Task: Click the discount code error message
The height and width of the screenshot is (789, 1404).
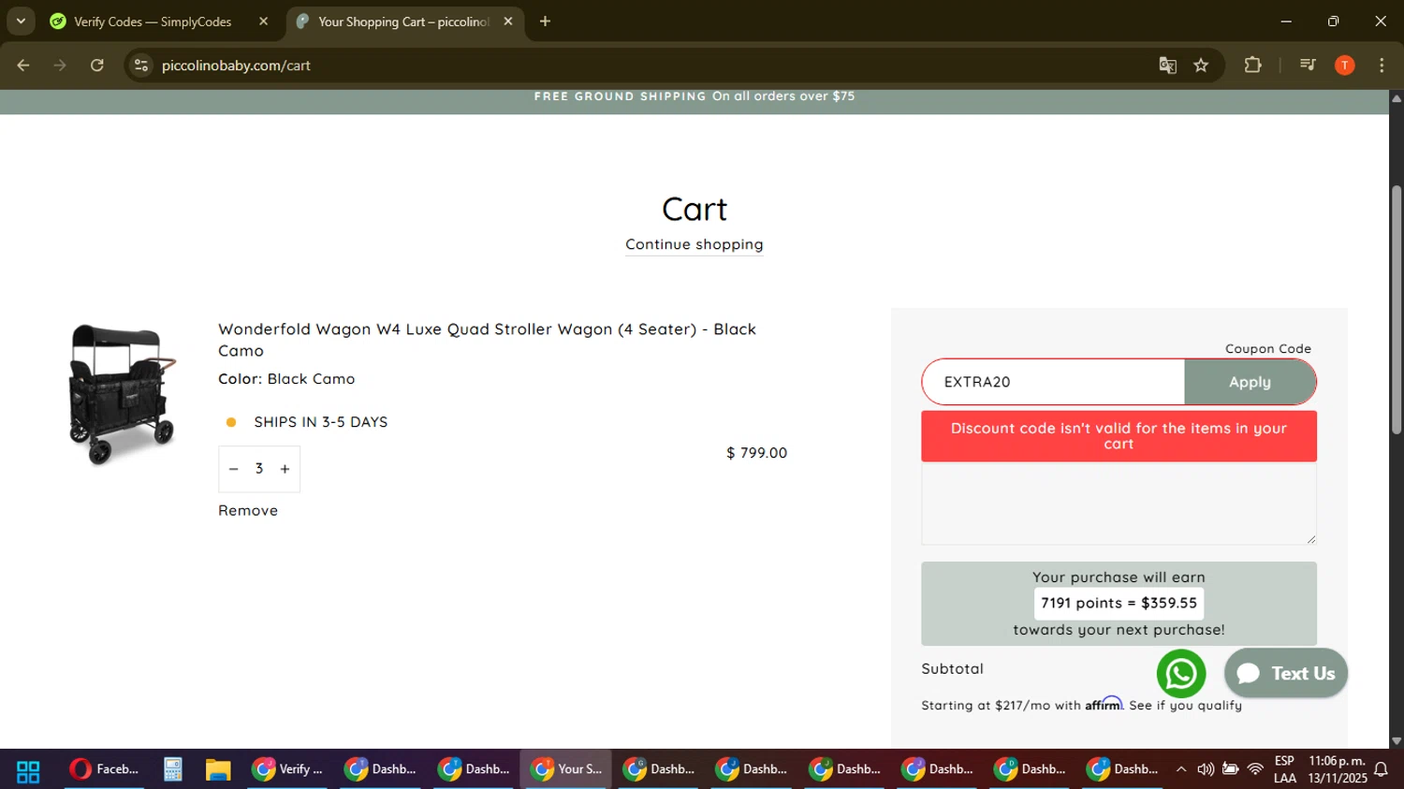Action: [x=1119, y=436]
